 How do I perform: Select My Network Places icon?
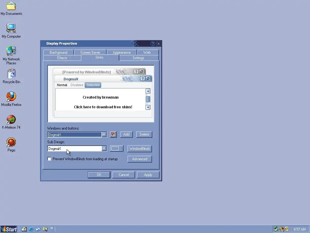[11, 56]
